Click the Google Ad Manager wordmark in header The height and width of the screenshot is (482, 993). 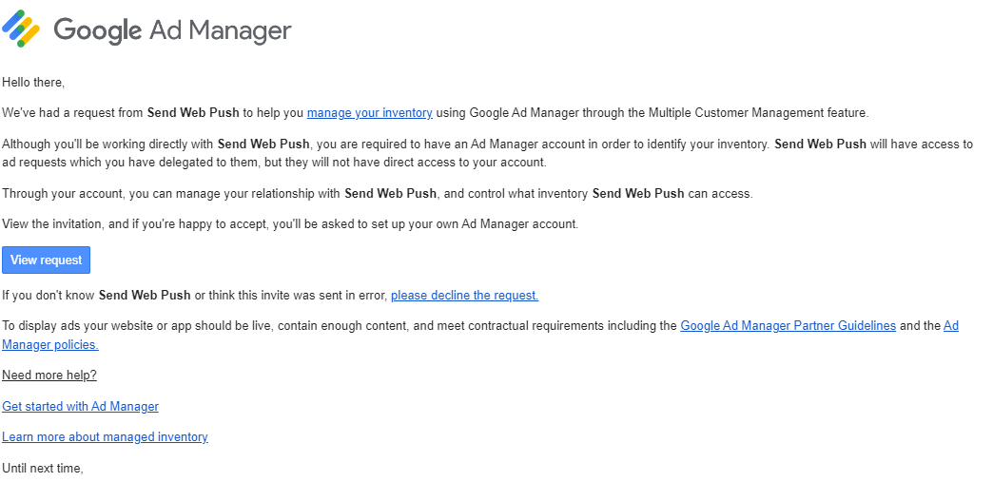172,30
